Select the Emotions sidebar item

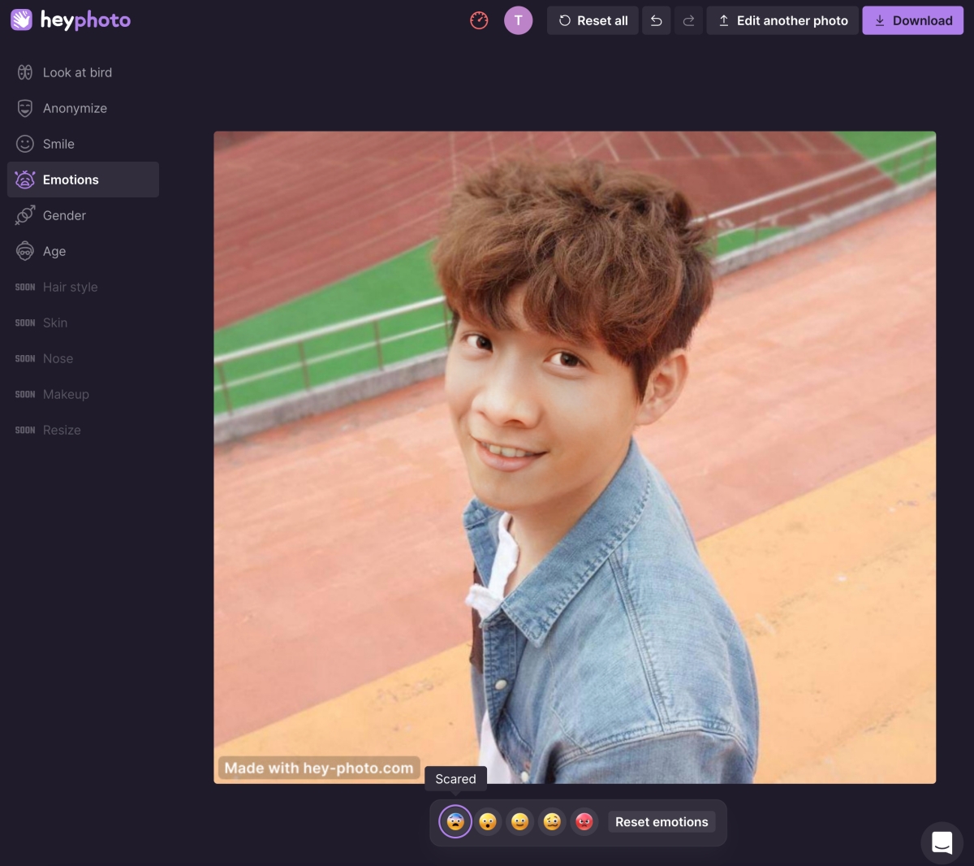pyautogui.click(x=83, y=180)
